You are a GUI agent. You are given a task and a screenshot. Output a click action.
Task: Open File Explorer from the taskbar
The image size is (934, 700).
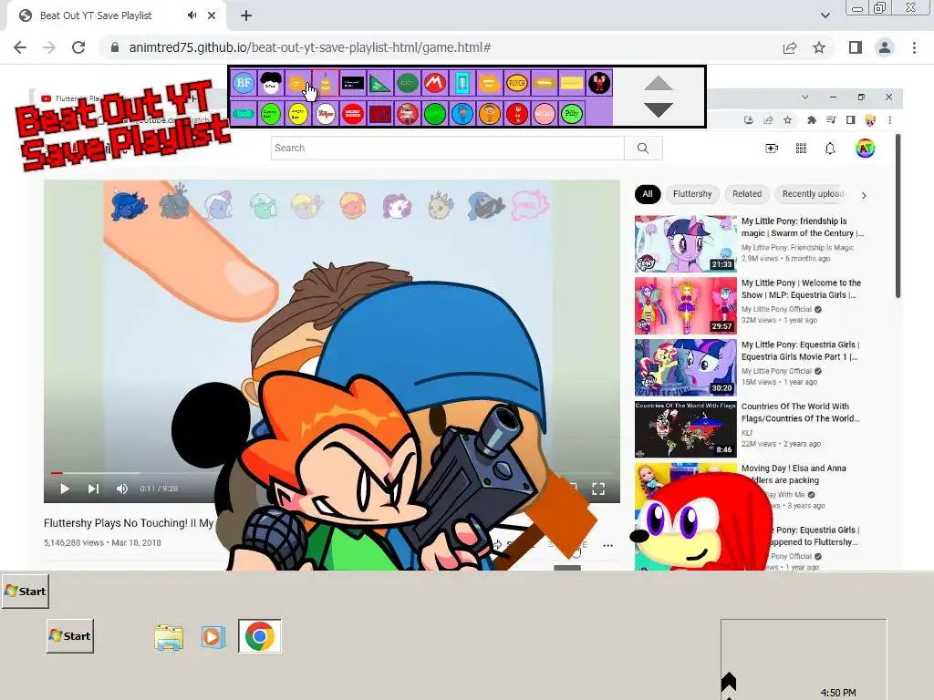[169, 637]
